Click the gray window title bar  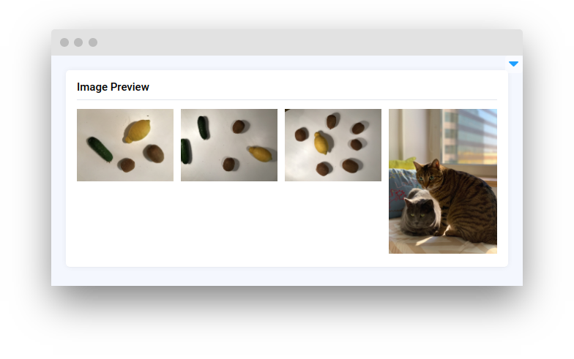287,42
